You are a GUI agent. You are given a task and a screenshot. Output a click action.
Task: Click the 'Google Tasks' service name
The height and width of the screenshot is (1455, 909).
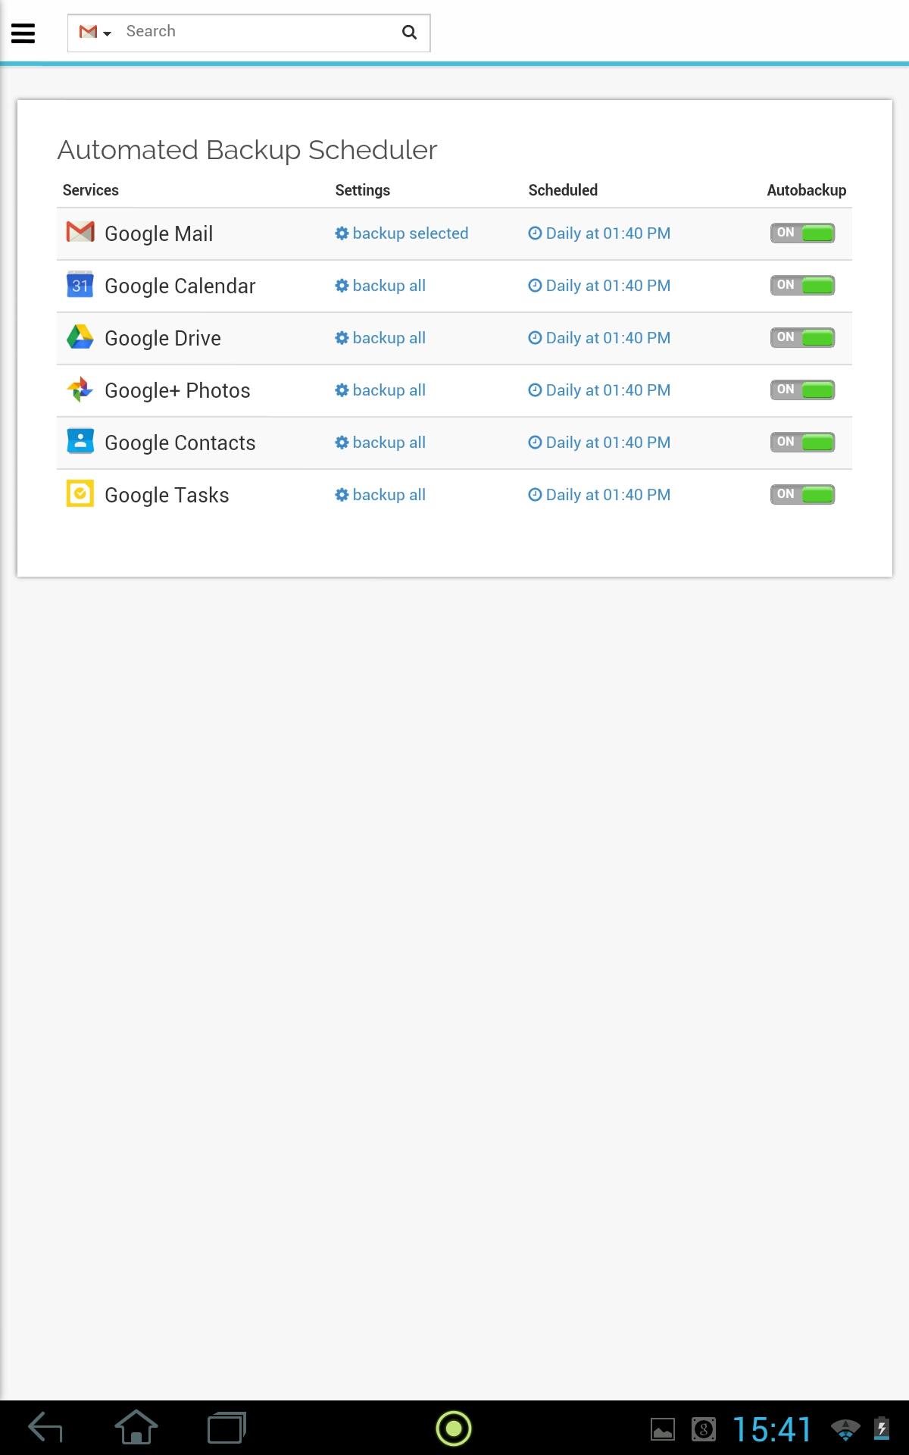pyautogui.click(x=167, y=495)
